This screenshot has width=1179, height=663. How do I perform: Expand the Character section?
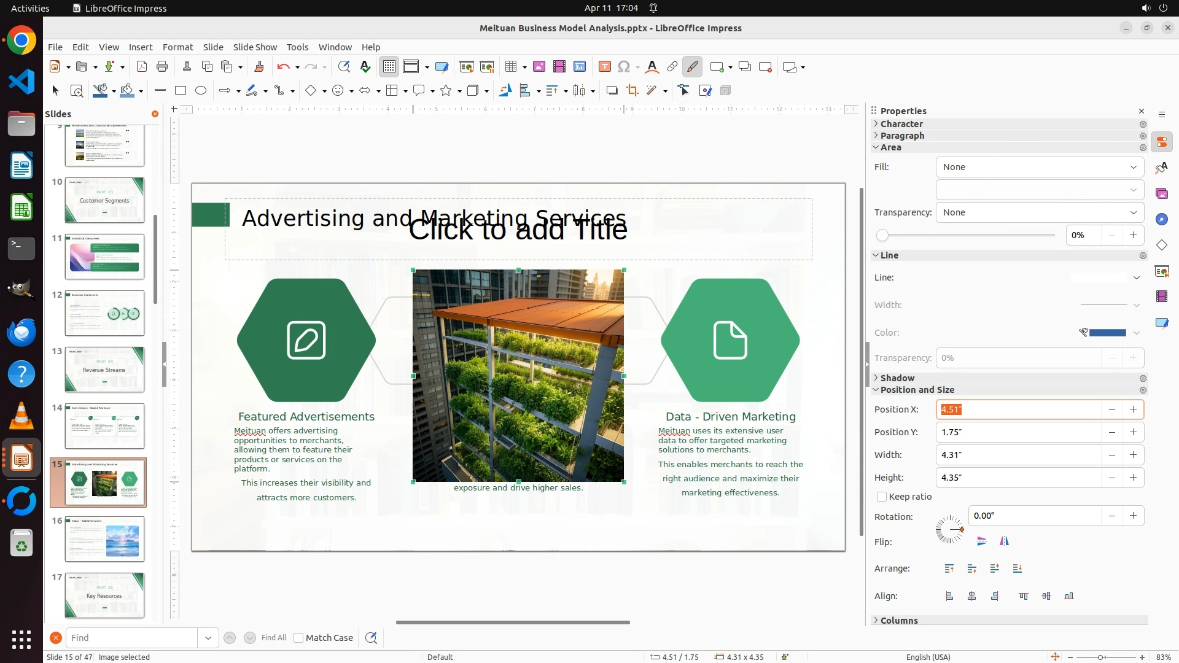pos(901,124)
